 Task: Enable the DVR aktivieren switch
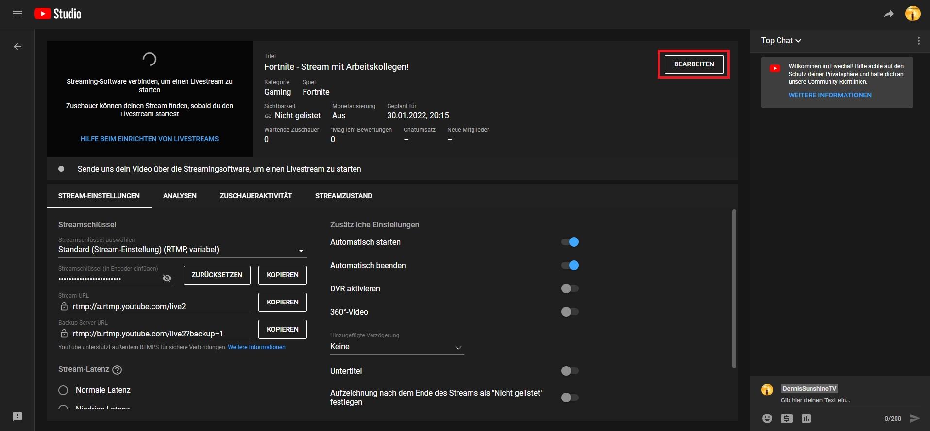570,288
